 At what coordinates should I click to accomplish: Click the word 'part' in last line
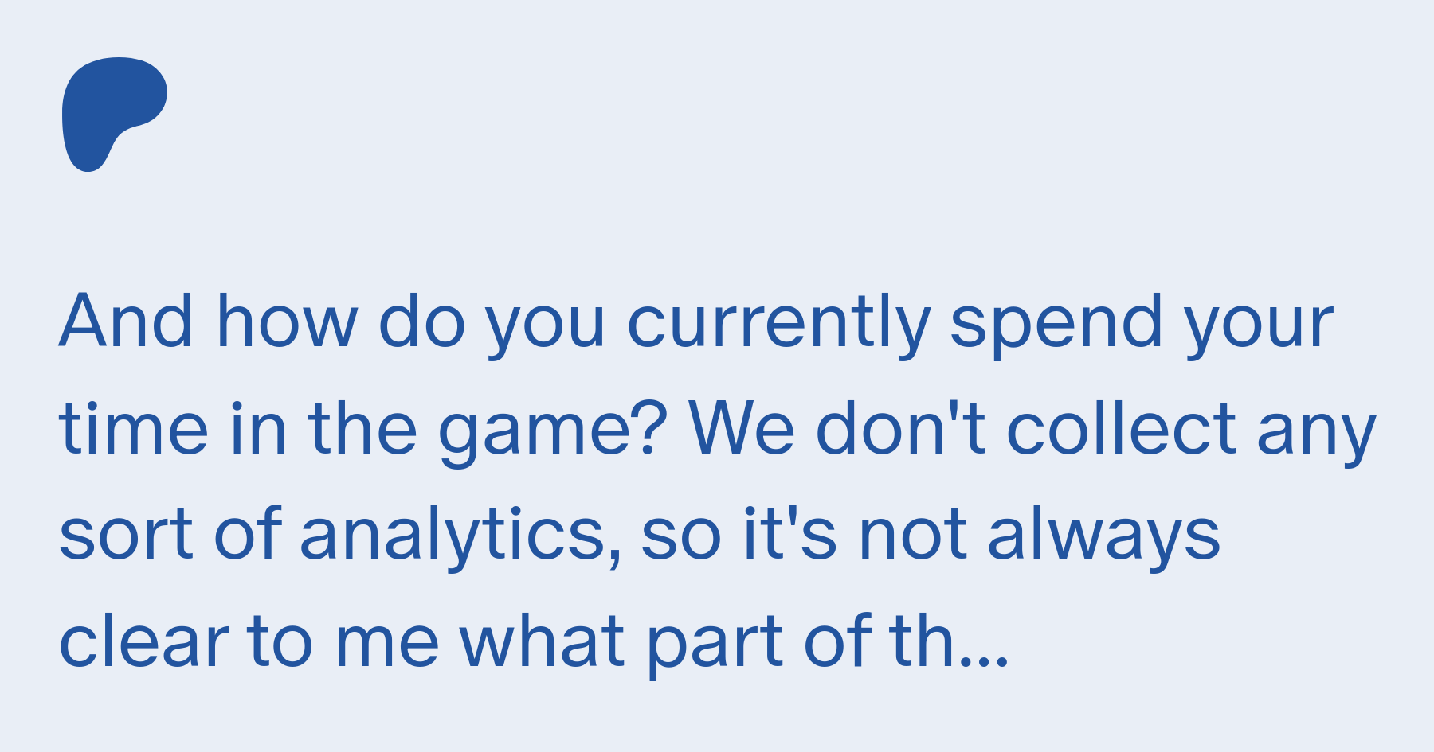click(715, 646)
